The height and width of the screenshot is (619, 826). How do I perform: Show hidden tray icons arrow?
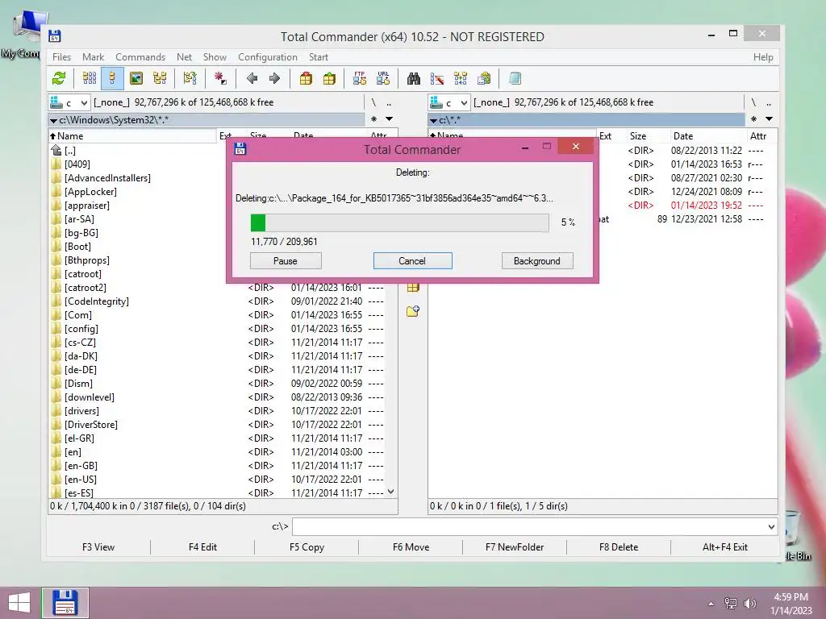coord(711,604)
